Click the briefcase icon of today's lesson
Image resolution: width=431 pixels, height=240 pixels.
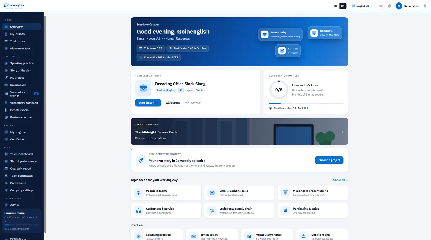(143, 88)
